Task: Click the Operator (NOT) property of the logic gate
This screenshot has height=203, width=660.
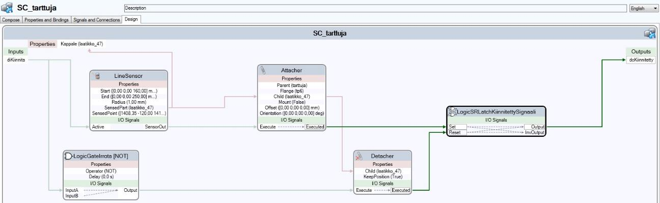Action: (x=100, y=171)
